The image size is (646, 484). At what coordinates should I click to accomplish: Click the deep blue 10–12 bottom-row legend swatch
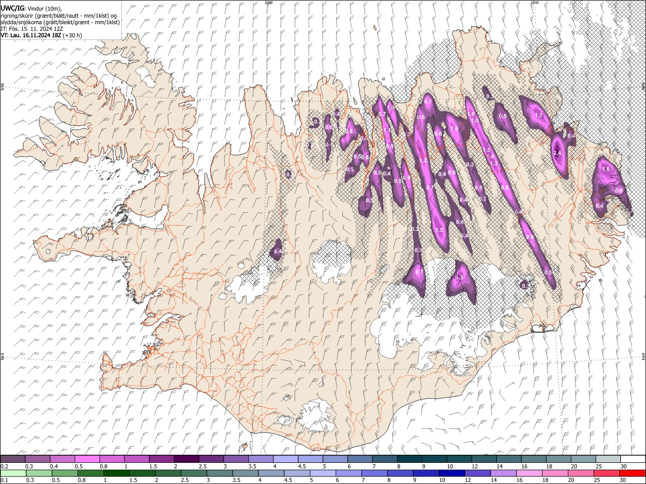[452, 473]
